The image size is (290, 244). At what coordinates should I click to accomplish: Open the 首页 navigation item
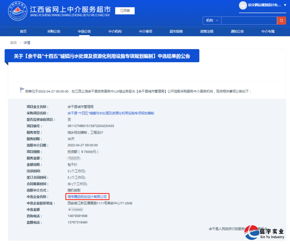point(23,31)
